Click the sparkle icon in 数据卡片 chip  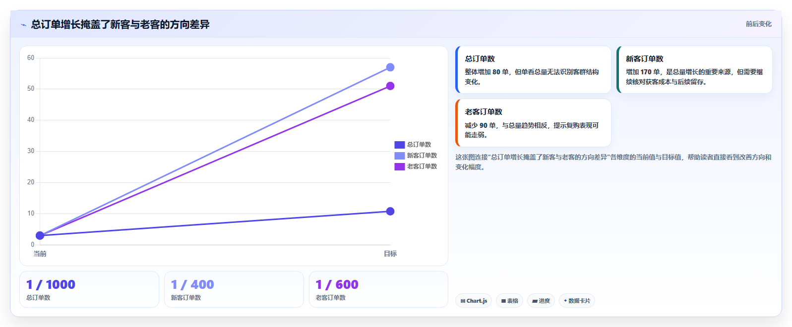(x=565, y=301)
